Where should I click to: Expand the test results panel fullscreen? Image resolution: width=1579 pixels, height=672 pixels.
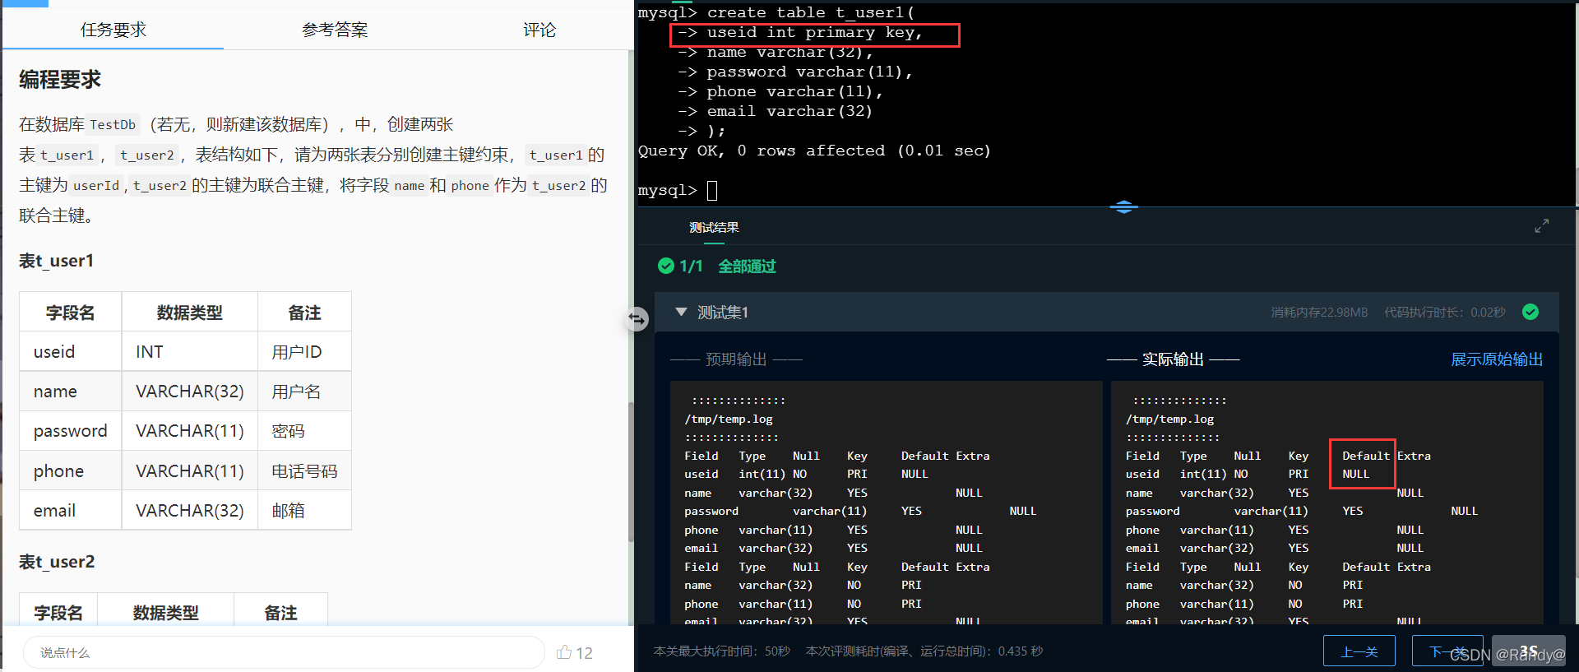[x=1542, y=225]
